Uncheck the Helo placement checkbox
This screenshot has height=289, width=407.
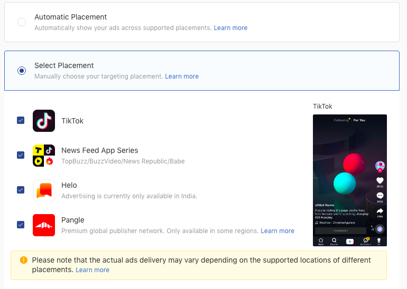(21, 190)
